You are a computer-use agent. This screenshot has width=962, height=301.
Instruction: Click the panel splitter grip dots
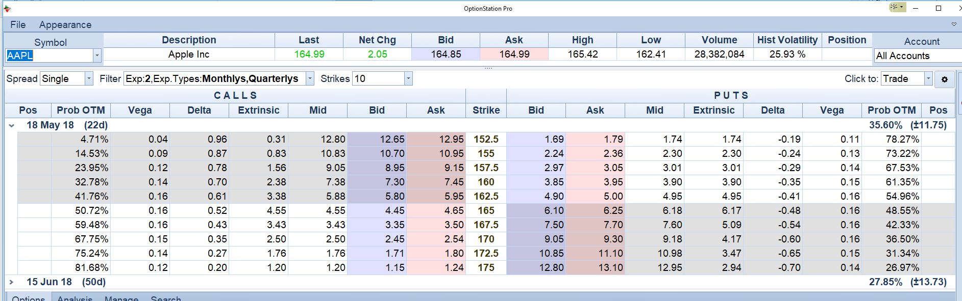tap(488, 68)
